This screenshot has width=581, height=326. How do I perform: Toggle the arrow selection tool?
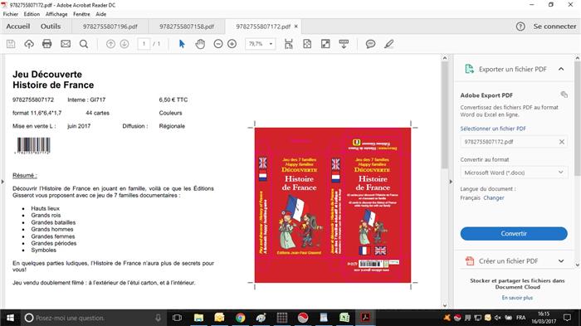tap(182, 44)
